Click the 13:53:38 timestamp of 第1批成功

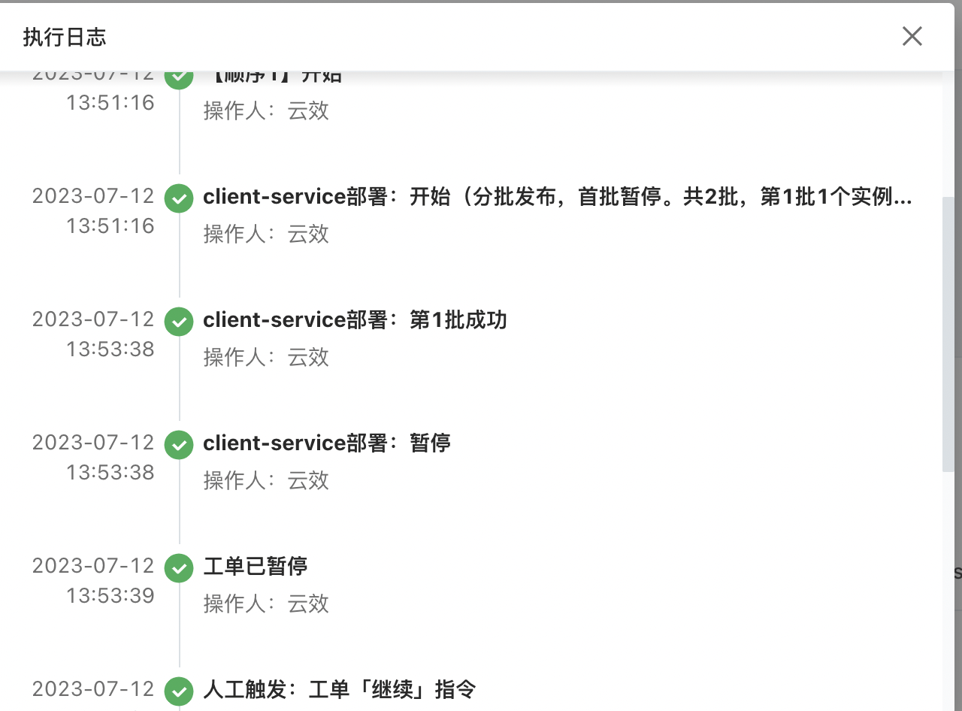[x=110, y=349]
